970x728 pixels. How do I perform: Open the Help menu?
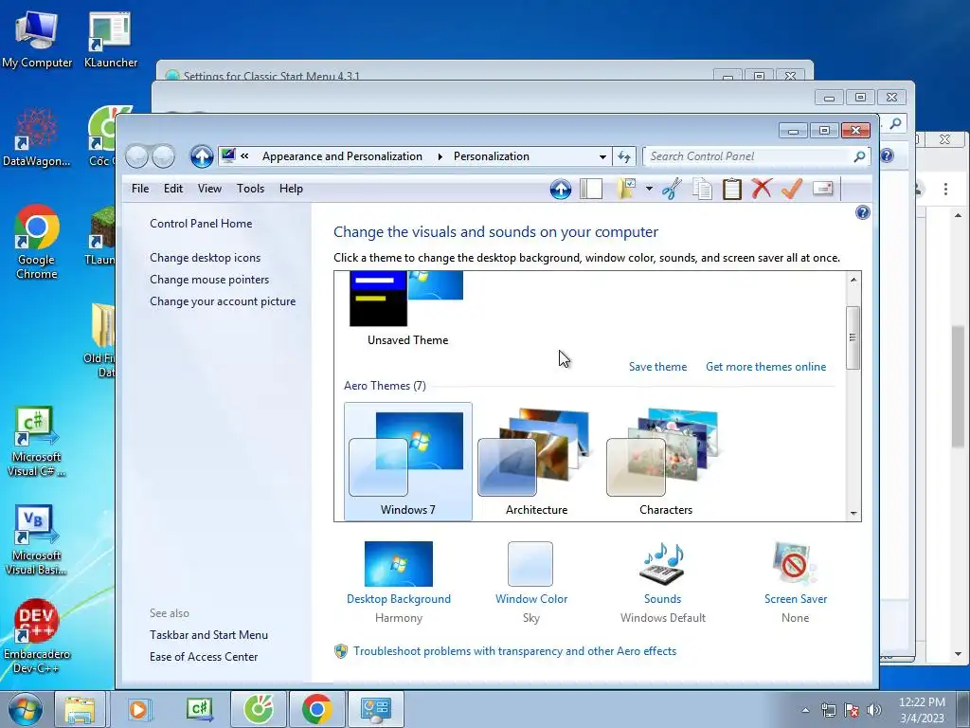291,189
